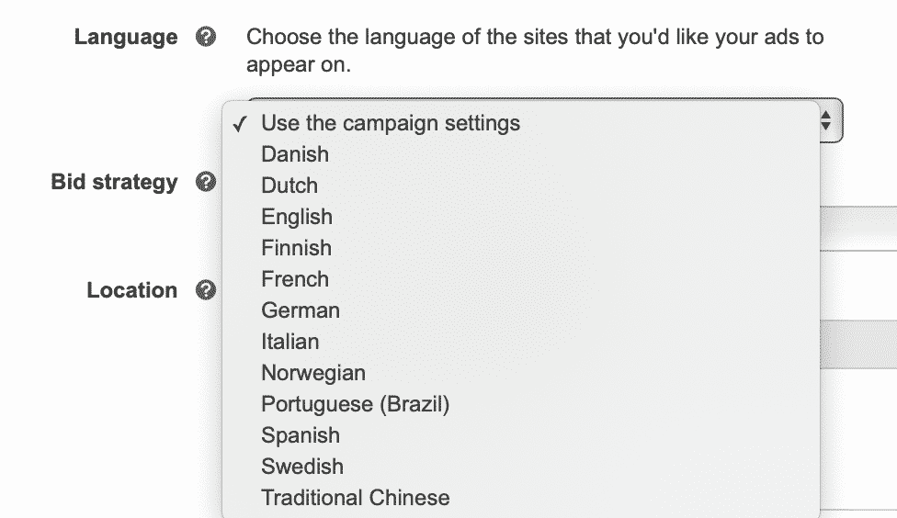Select German language option
Image resolution: width=897 pixels, height=518 pixels.
click(x=521, y=310)
